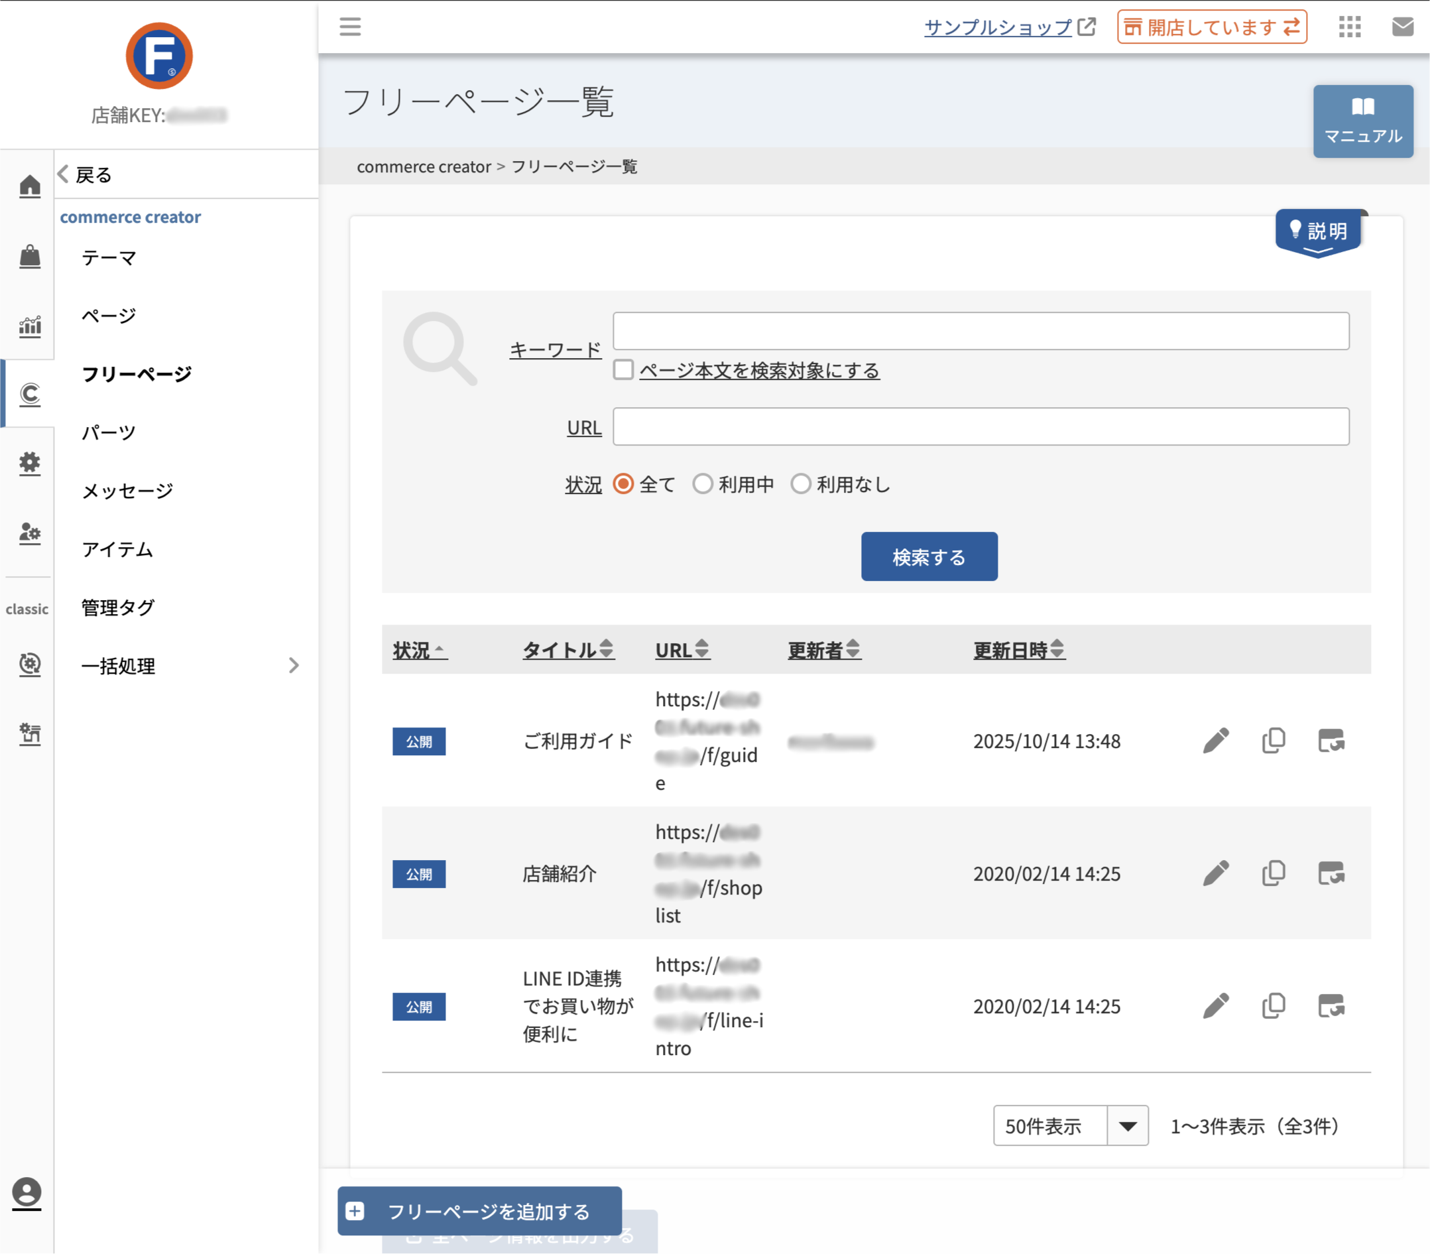Click the user account avatar icon
Viewport: 1430px width, 1254px height.
pos(27,1193)
